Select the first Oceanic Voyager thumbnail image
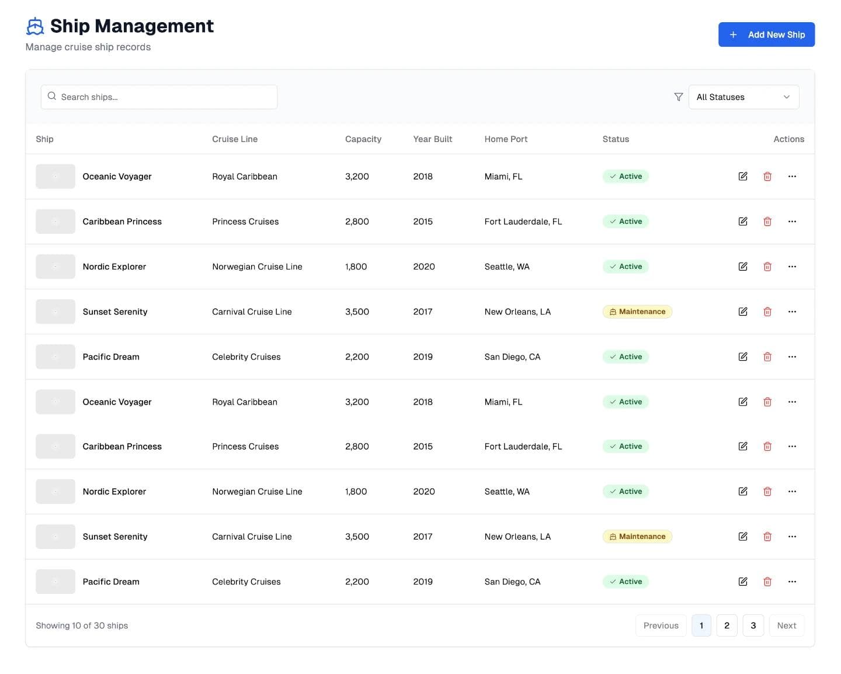The image size is (841, 674). coord(55,177)
